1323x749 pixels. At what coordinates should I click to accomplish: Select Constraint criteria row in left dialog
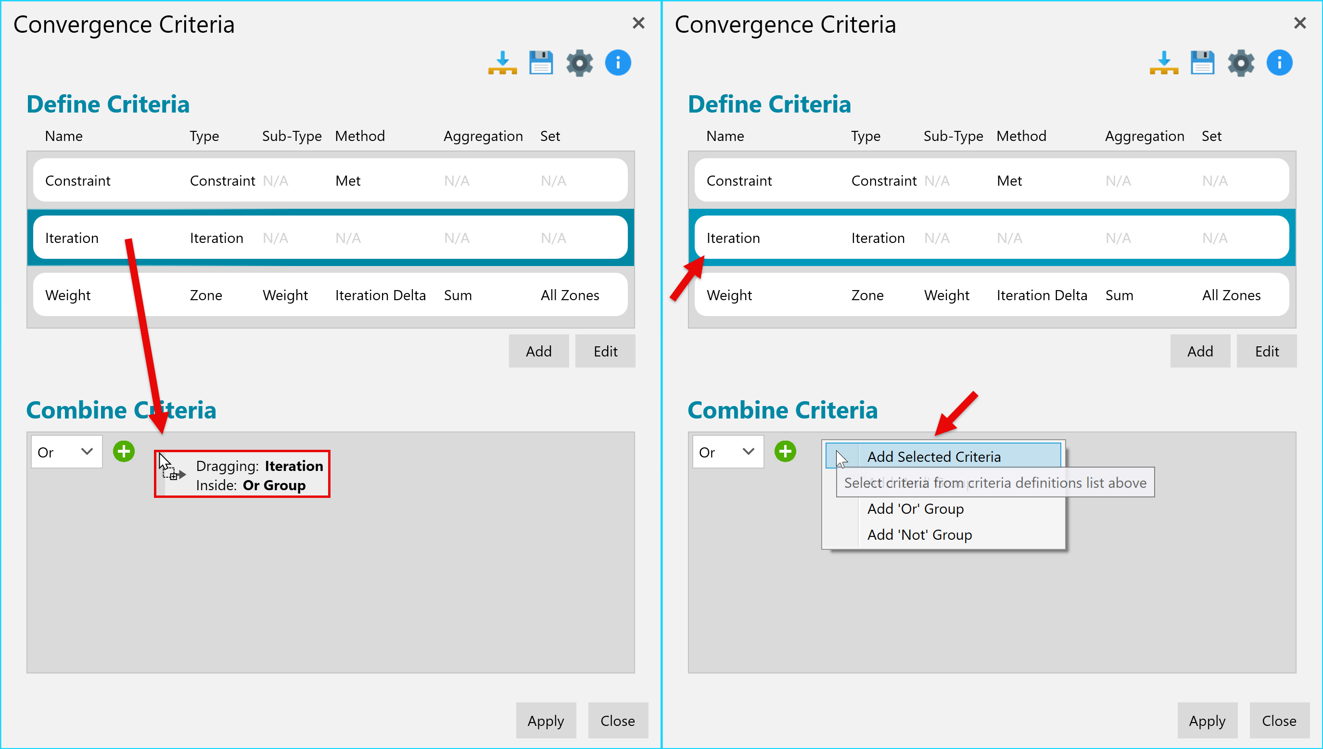pos(330,180)
